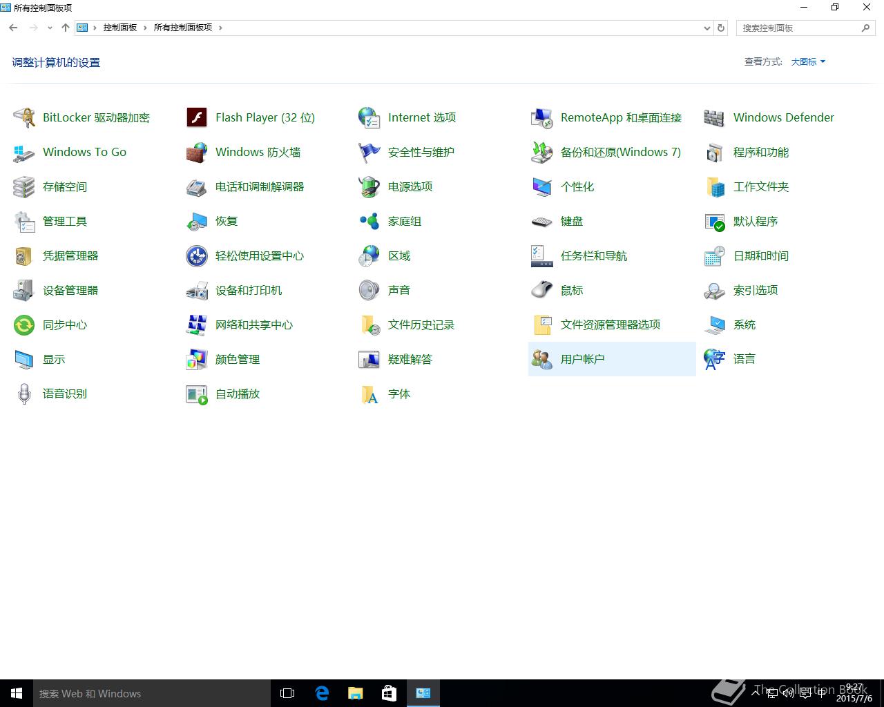The width and height of the screenshot is (884, 707).
Task: Open the 颜色管理 icon
Action: (197, 359)
